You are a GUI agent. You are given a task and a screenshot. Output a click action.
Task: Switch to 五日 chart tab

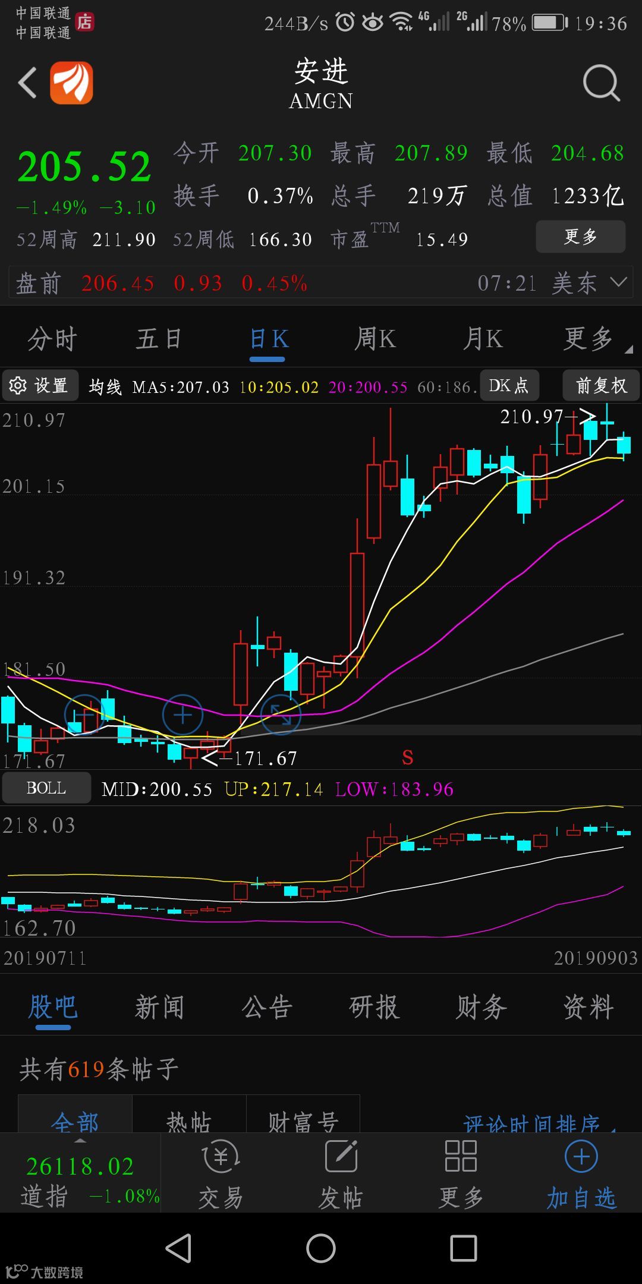tap(159, 339)
